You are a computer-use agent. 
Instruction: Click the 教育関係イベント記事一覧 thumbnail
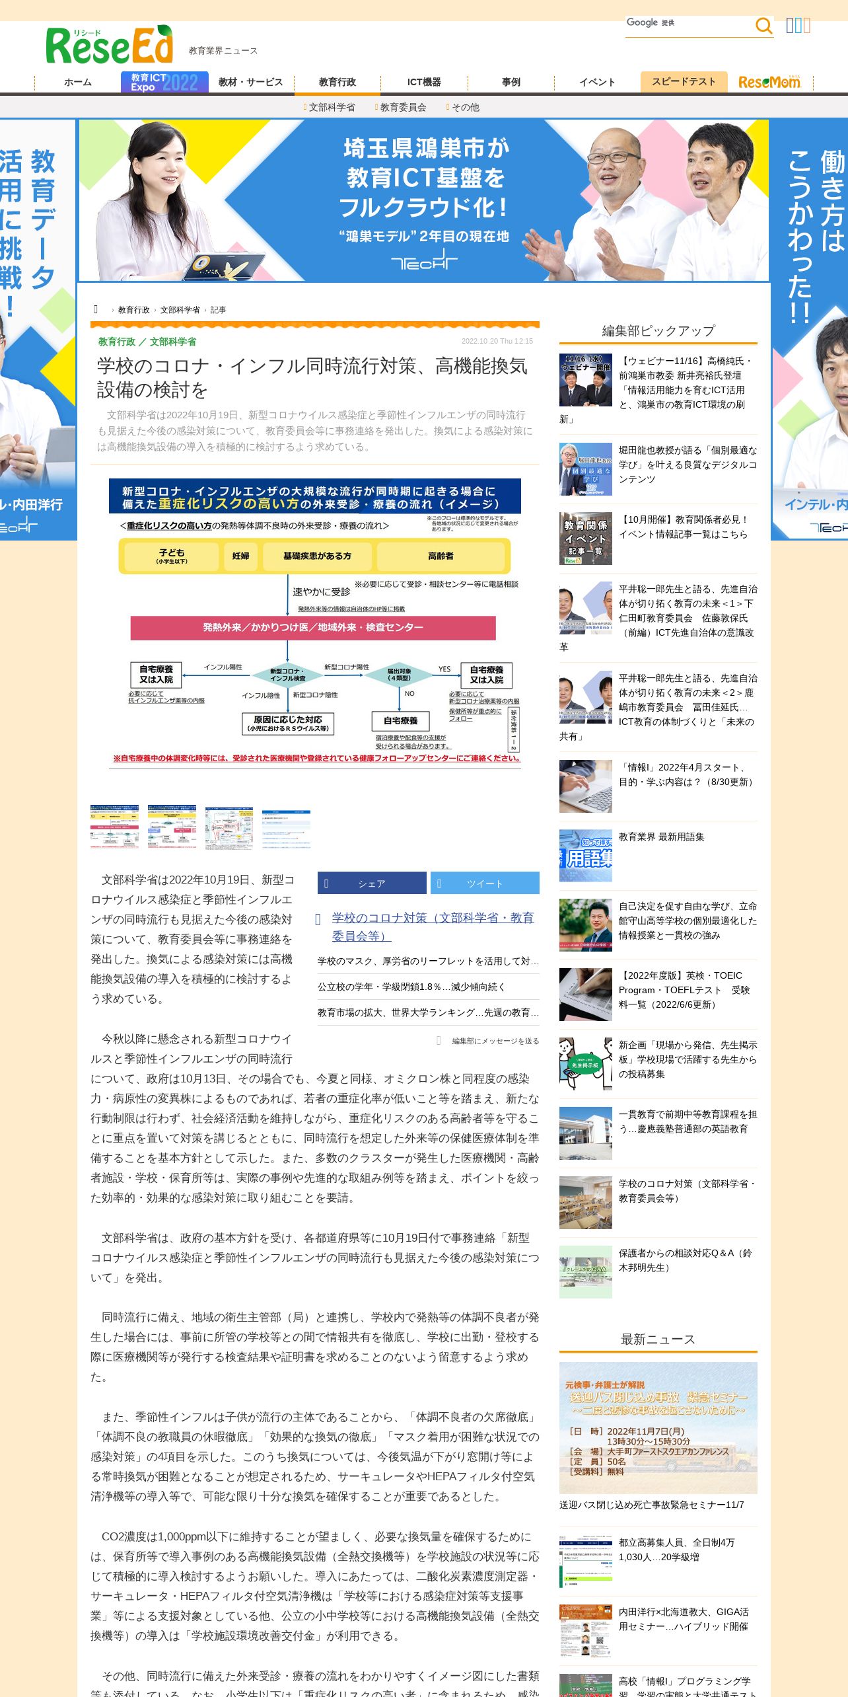tap(586, 539)
